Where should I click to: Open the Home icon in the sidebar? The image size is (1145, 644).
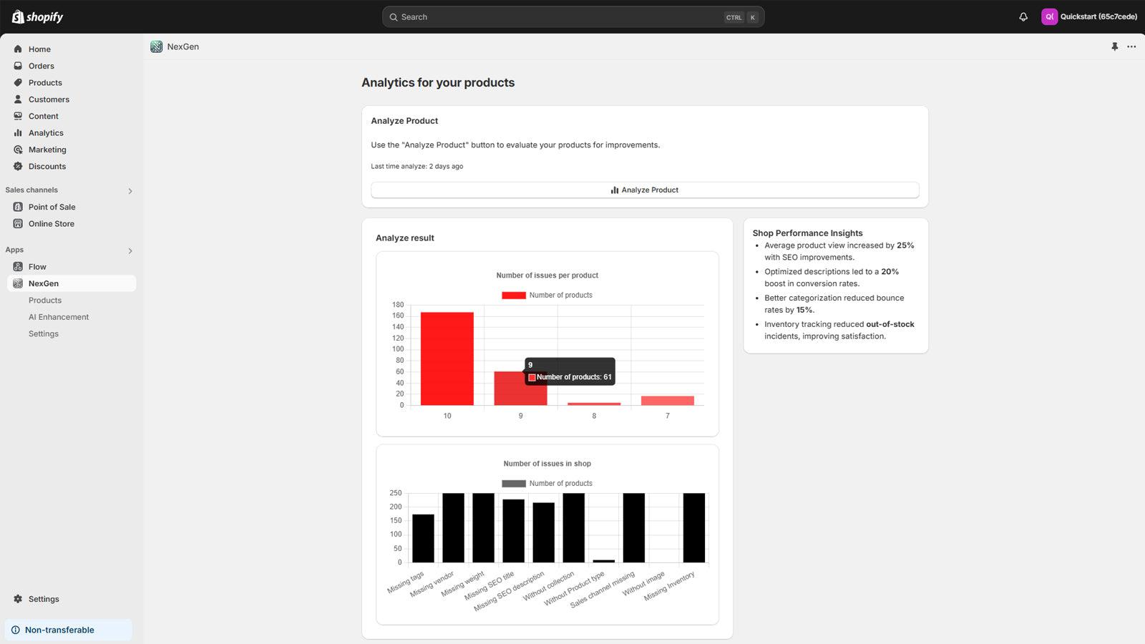pos(17,49)
